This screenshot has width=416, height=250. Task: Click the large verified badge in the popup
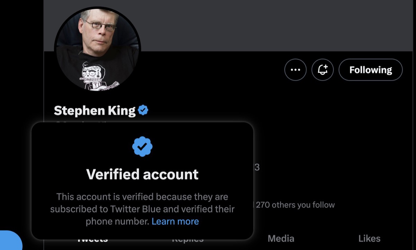(142, 147)
